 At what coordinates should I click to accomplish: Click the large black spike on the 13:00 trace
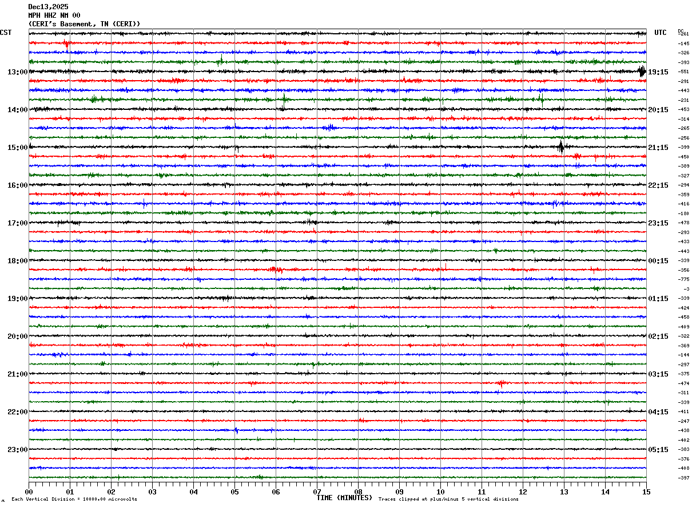point(642,72)
